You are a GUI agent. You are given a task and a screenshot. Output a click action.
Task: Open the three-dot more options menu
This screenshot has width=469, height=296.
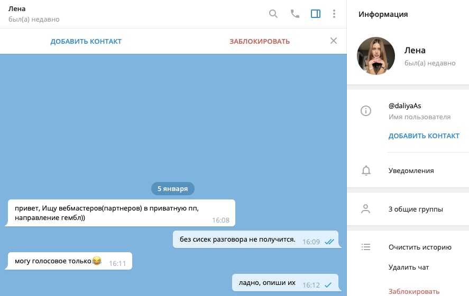tap(334, 14)
